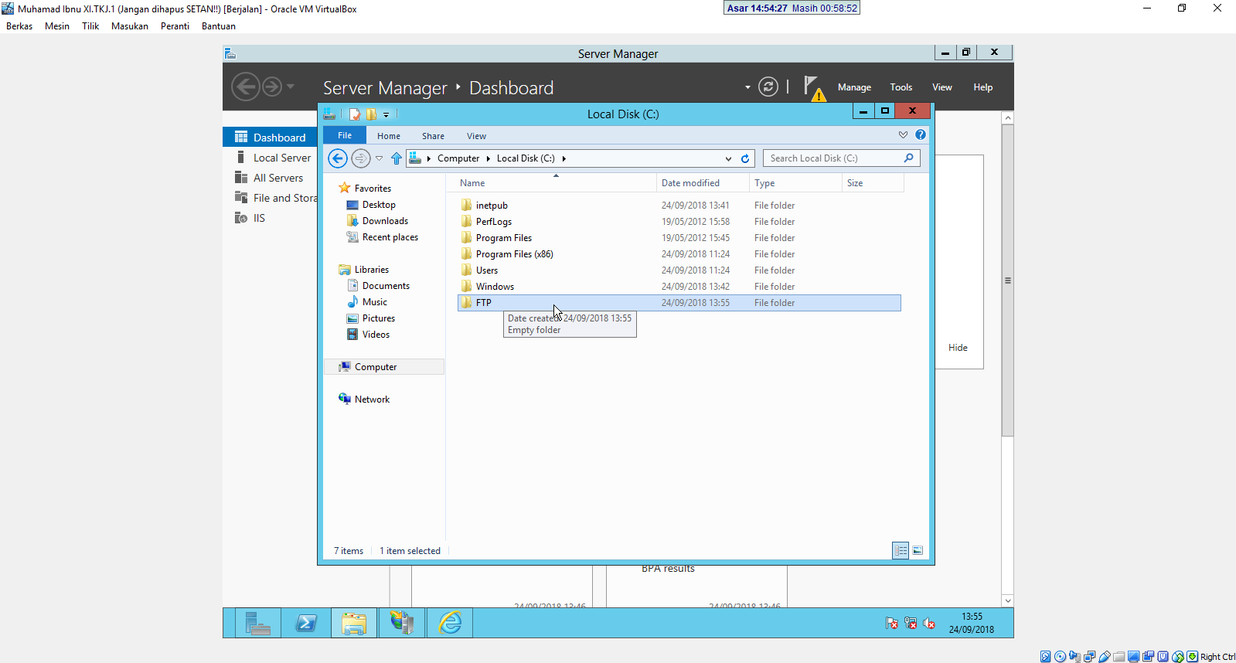Open the Tools menu in Server Manager
This screenshot has height=663, width=1236.
coord(901,87)
